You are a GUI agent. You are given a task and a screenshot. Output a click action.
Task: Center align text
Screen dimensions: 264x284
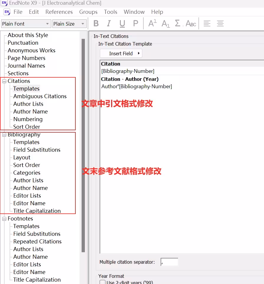click(220, 23)
